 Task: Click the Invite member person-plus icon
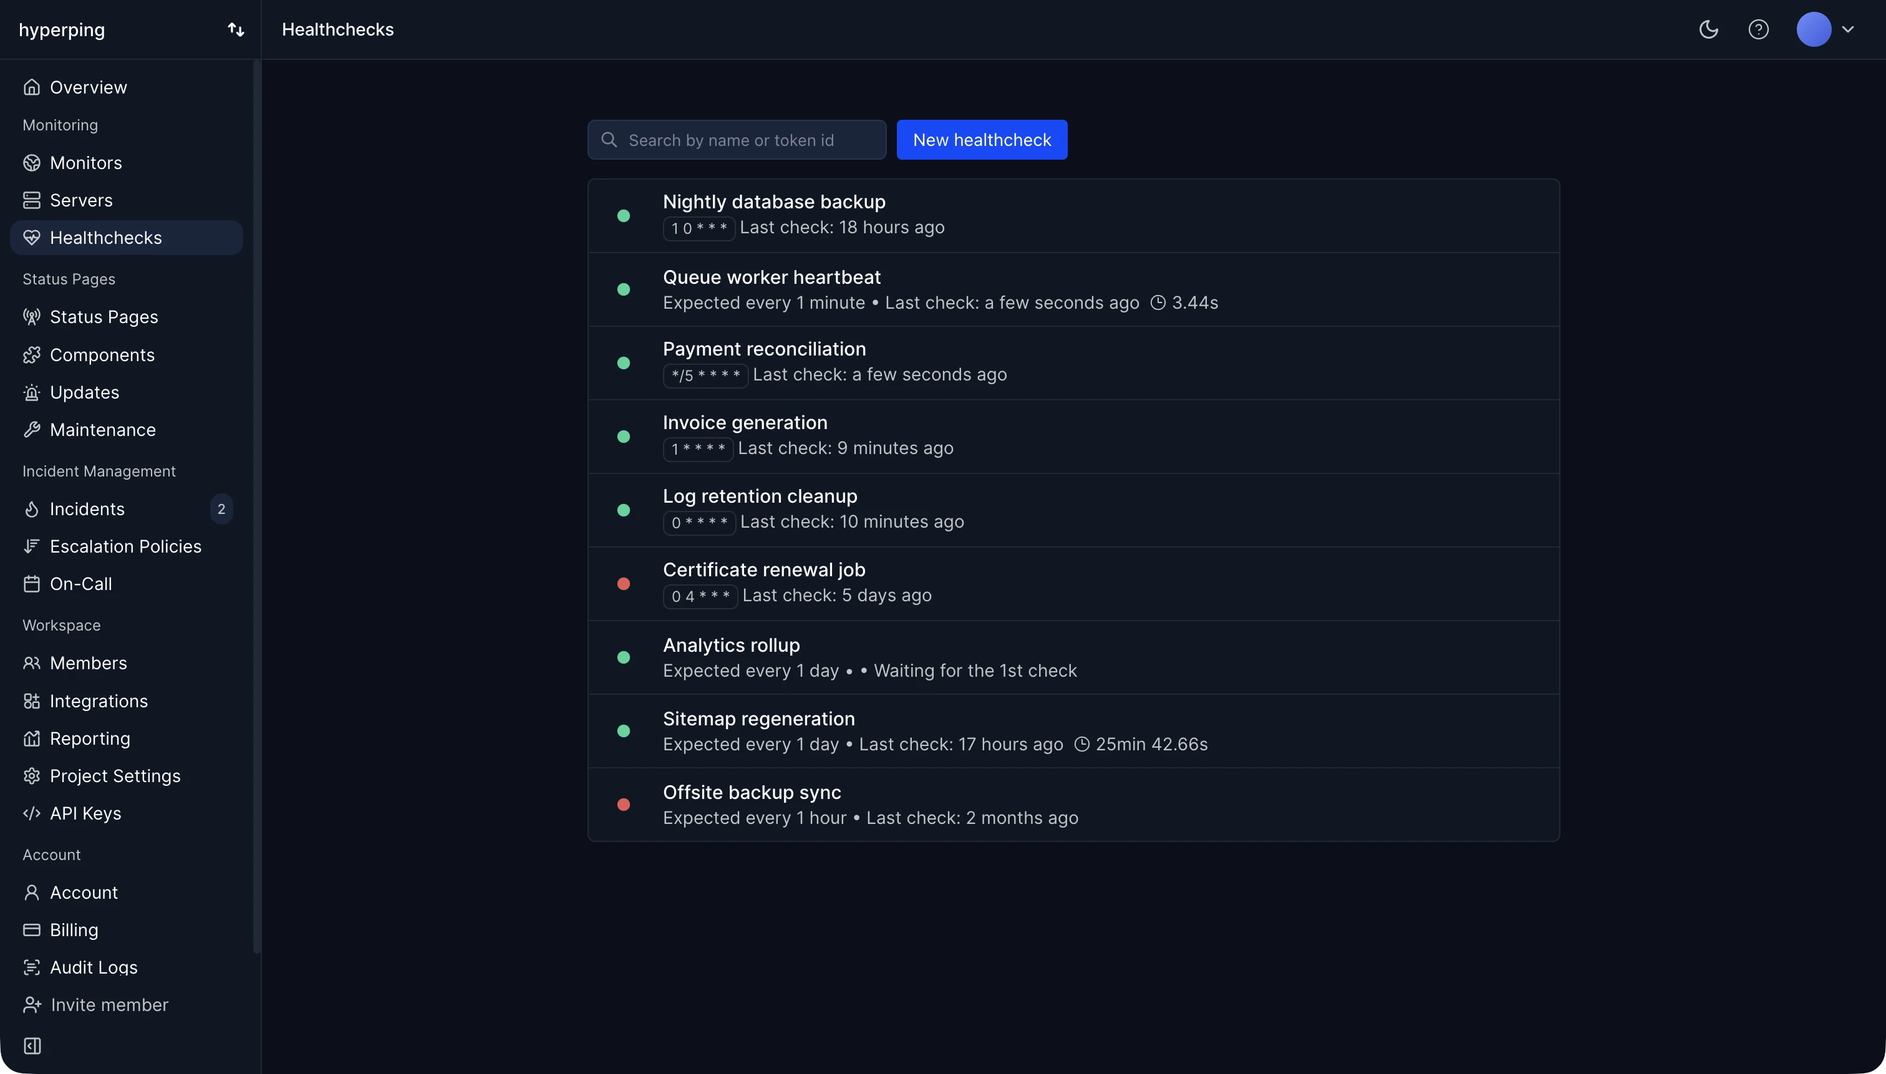click(x=32, y=1005)
